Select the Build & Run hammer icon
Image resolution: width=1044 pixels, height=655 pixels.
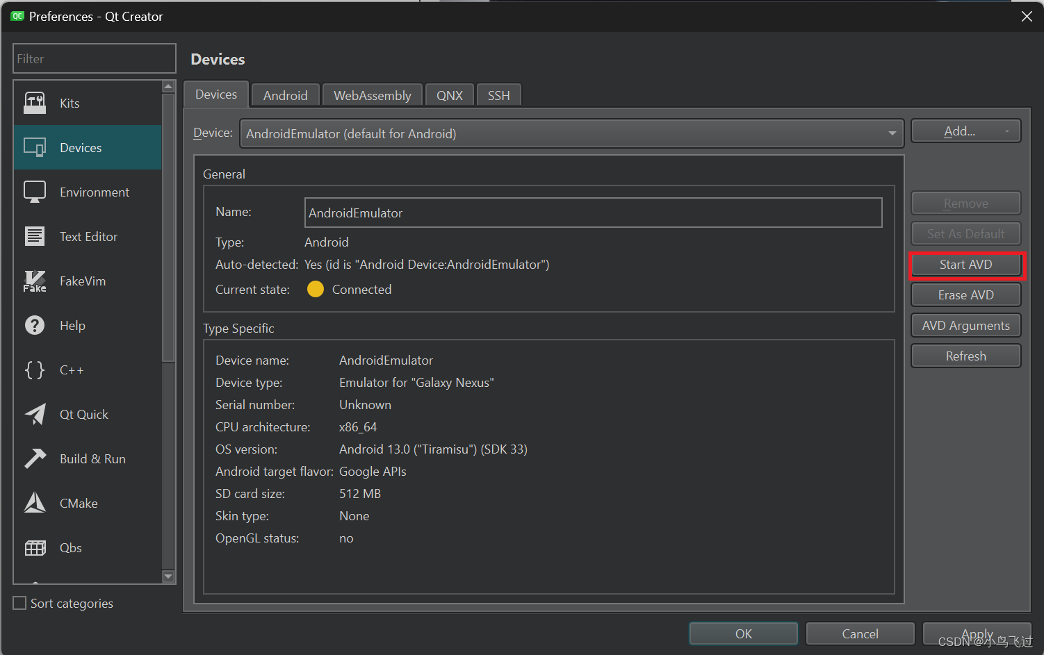pyautogui.click(x=35, y=458)
